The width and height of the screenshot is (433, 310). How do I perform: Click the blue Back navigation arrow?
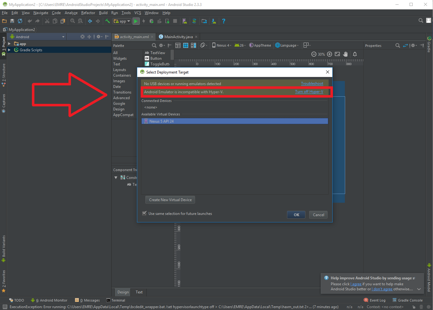tap(90, 21)
